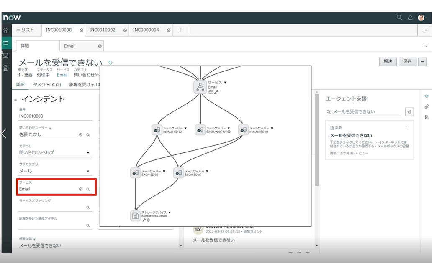Click the global search magnifier icon
Screen dimensions: 432x263
[399, 18]
